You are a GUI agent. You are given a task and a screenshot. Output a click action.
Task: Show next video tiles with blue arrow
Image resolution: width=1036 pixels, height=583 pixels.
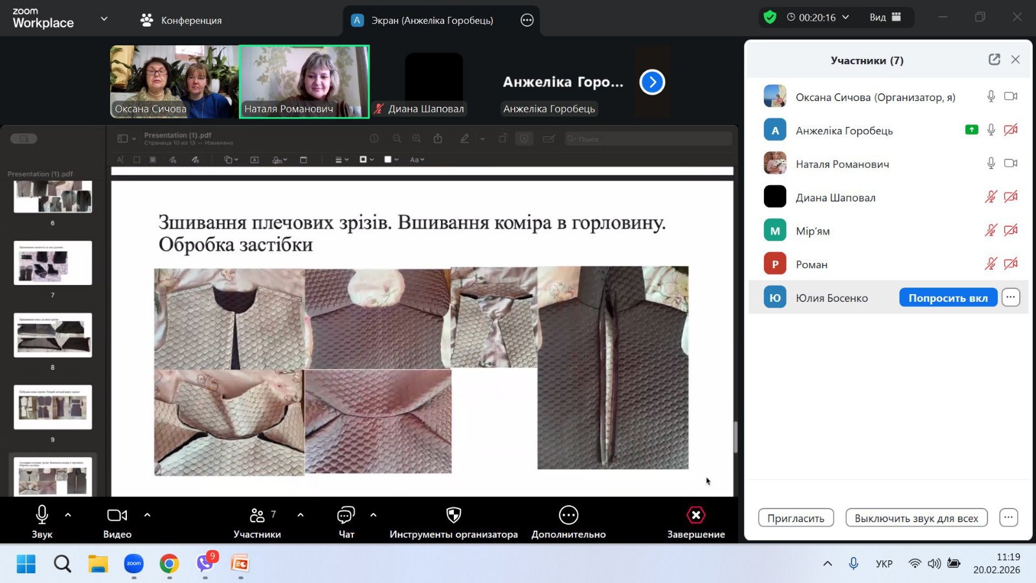pyautogui.click(x=652, y=82)
